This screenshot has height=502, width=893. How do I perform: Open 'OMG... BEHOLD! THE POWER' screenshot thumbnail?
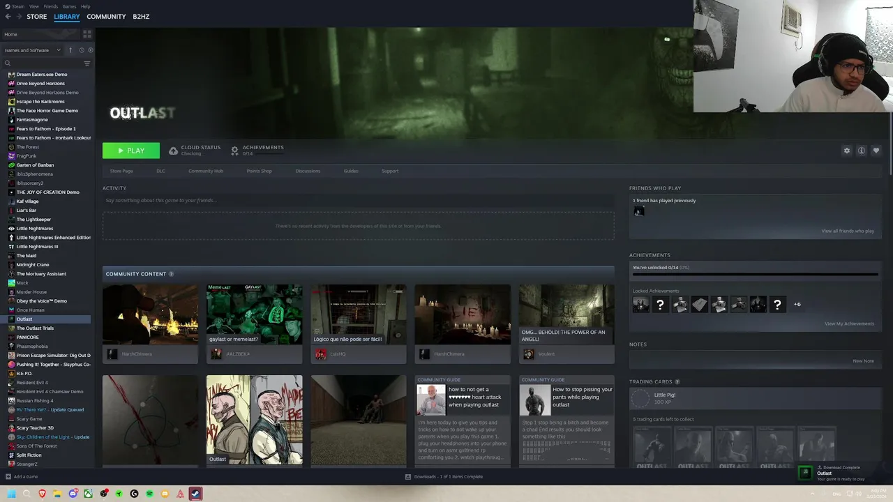coord(566,315)
